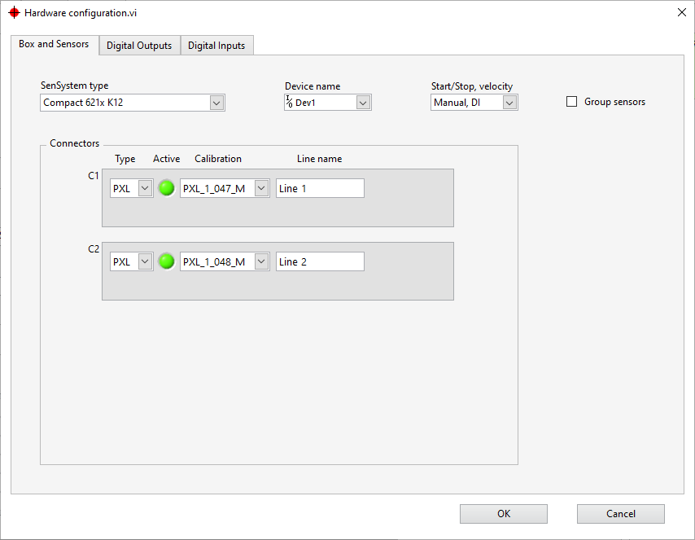
Task: Click the Line 2 name field
Action: pyautogui.click(x=320, y=261)
